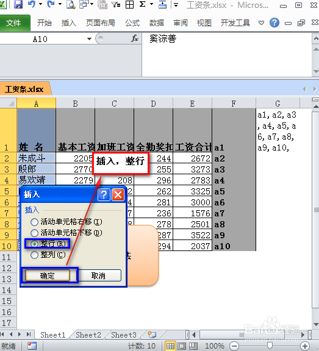Open the Undo history dropdown arrow

pos(40,4)
